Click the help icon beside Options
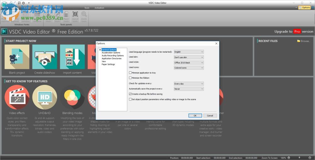 [313, 8]
